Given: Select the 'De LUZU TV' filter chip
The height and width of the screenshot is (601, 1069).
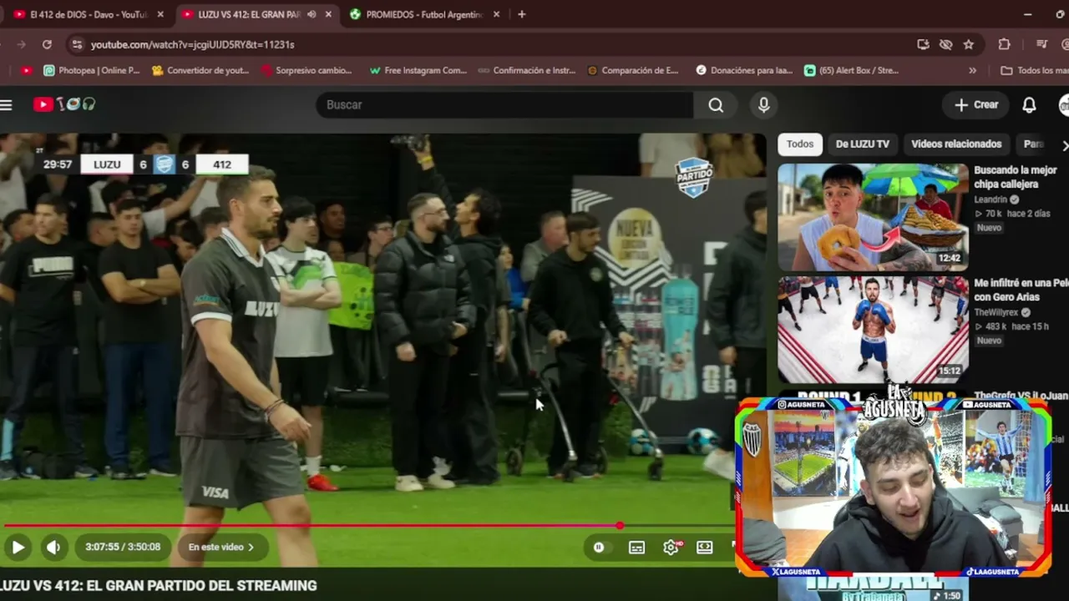Looking at the screenshot, I should (863, 144).
